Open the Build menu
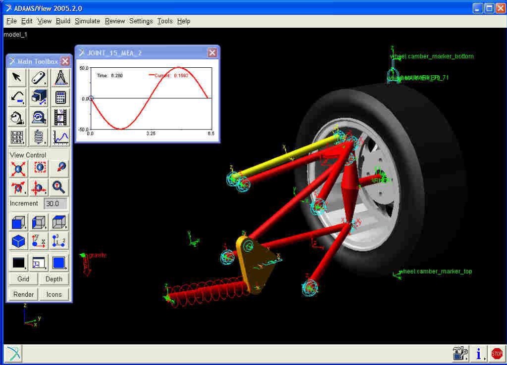This screenshot has width=507, height=365. 63,21
